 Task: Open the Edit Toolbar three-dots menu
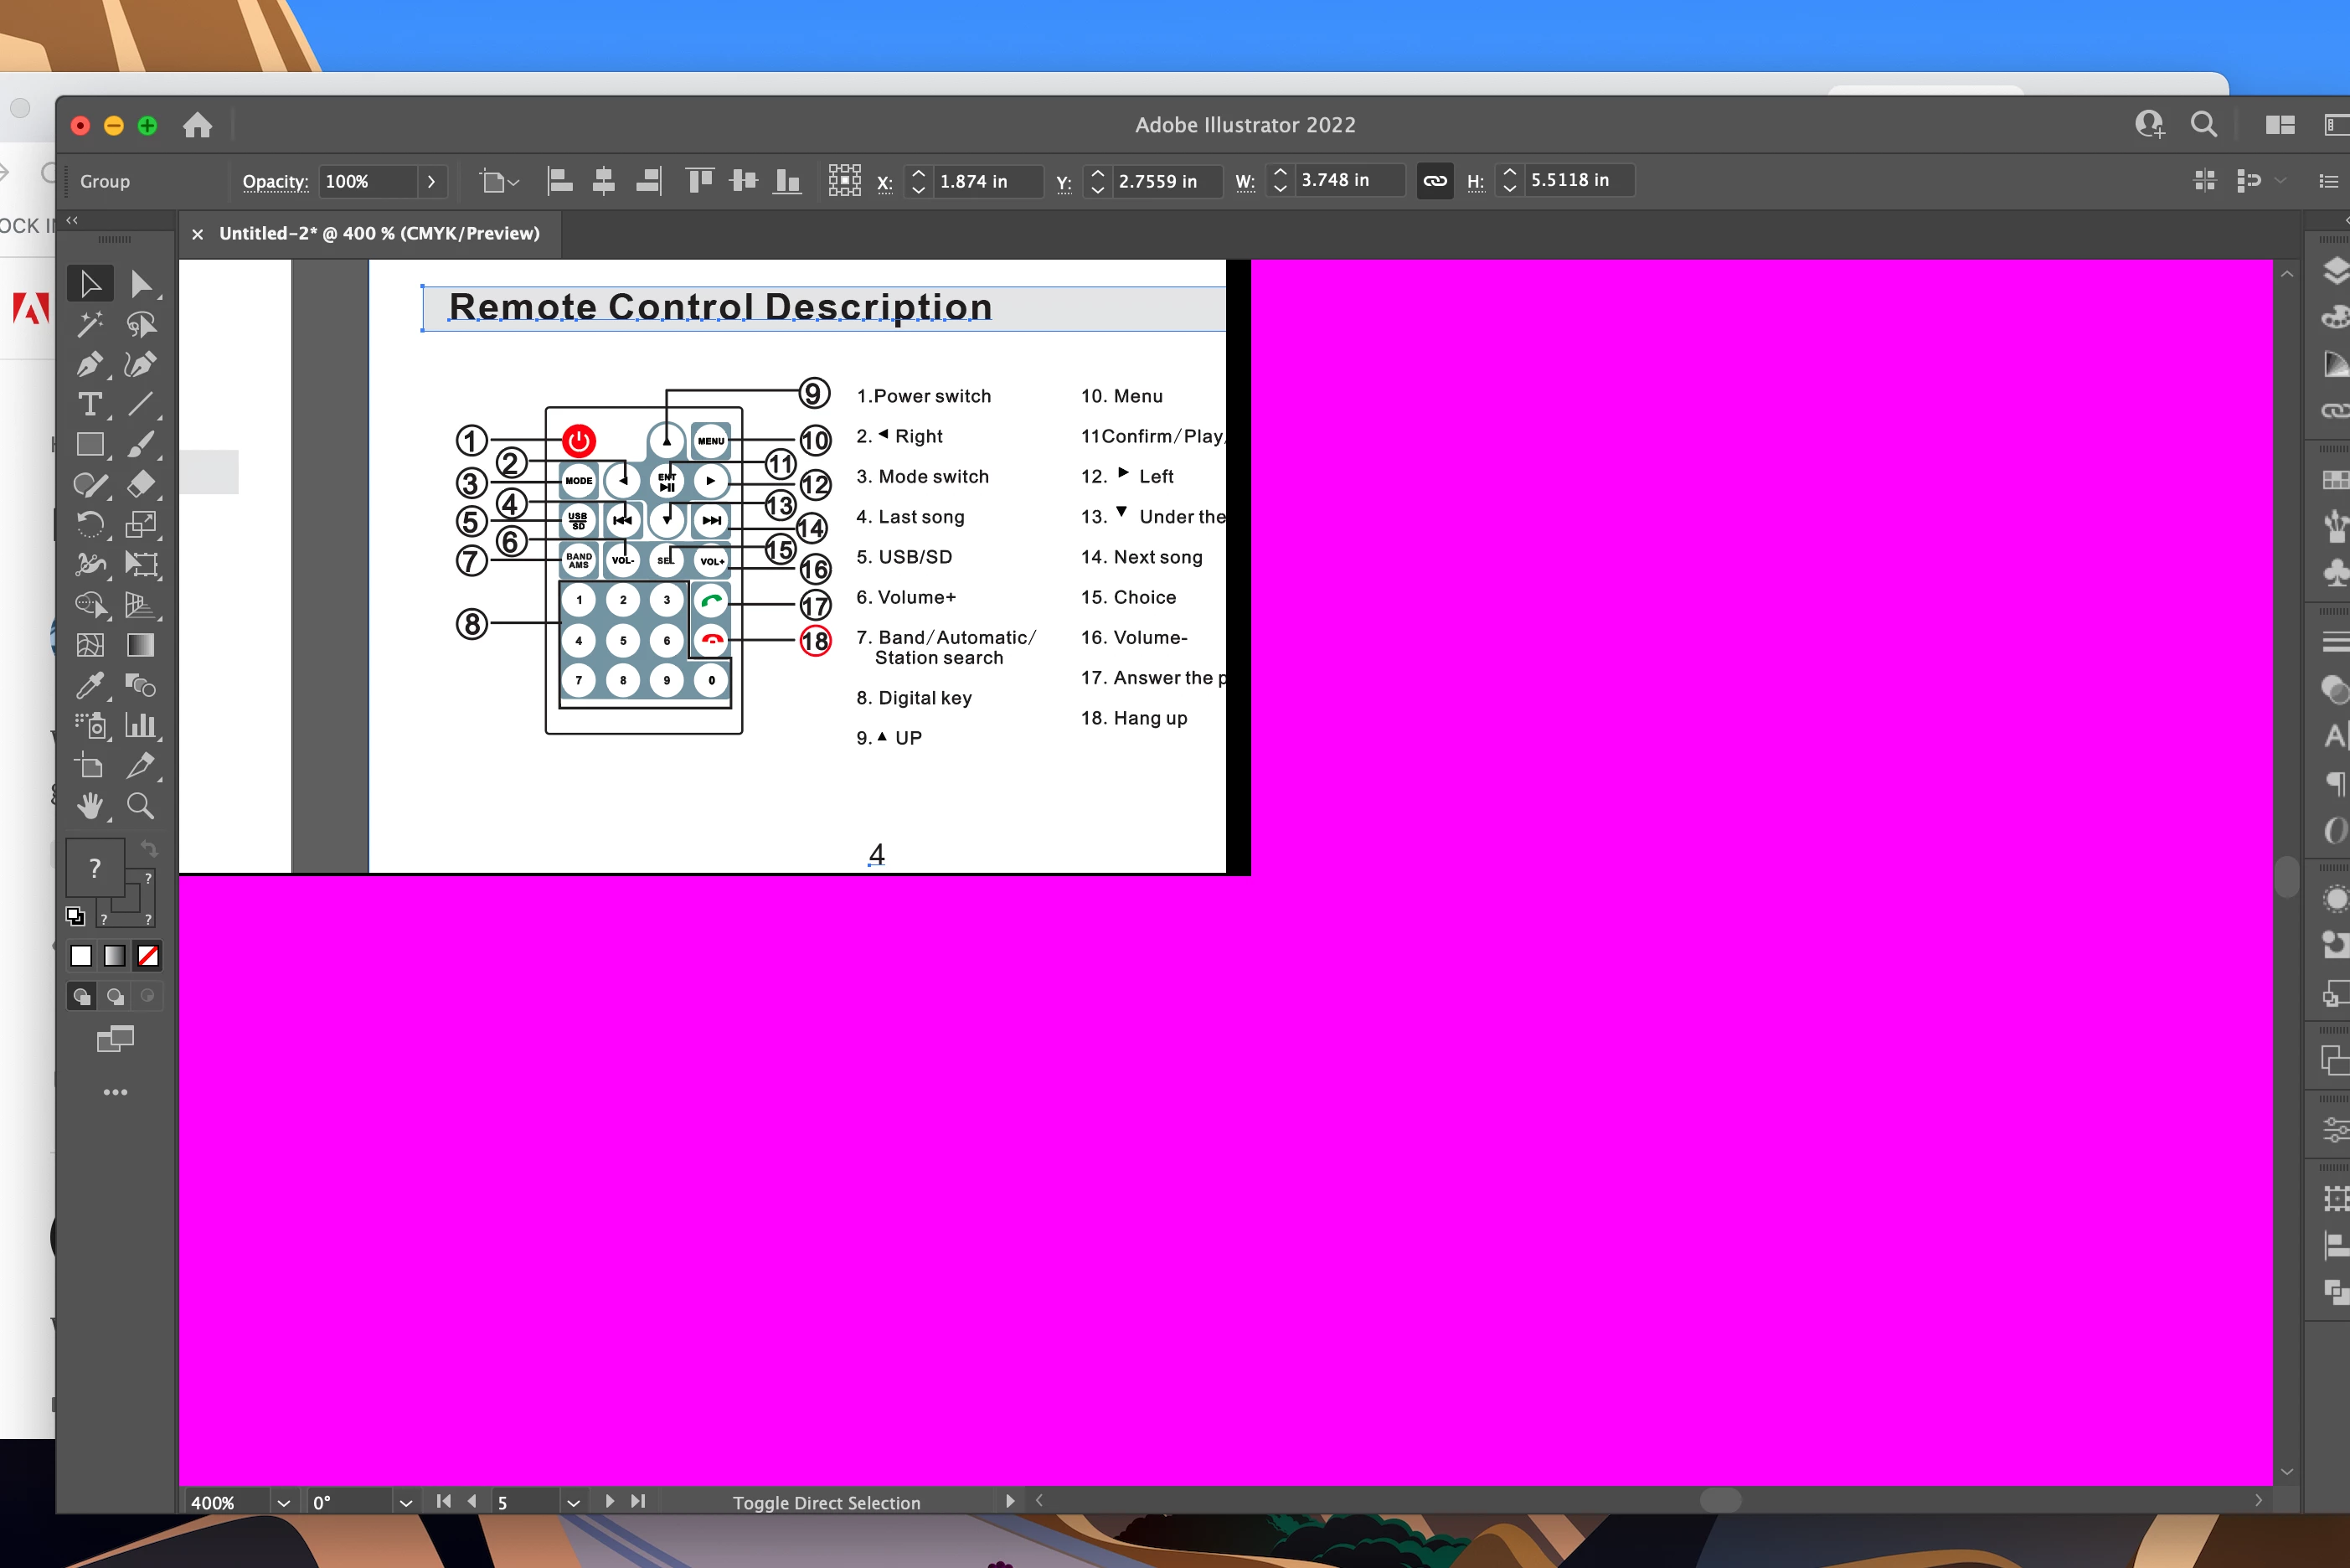click(x=115, y=1092)
